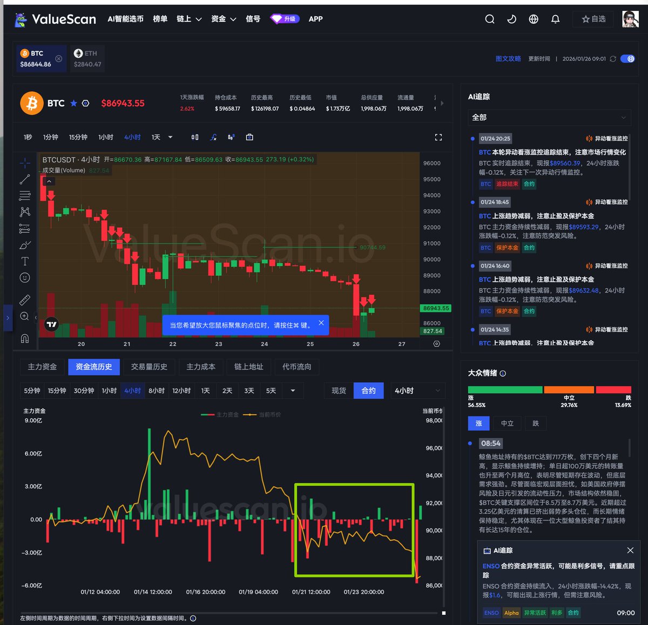Open the 信号 menu
Screen dimensions: 648x625
point(253,19)
